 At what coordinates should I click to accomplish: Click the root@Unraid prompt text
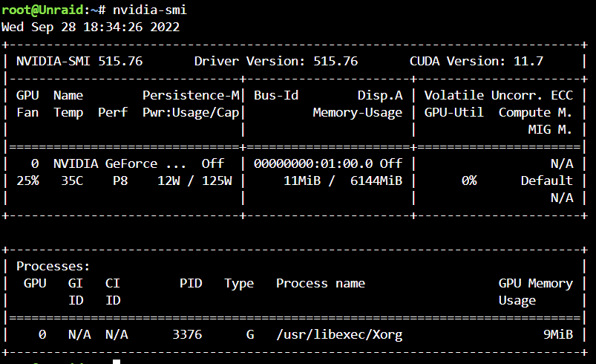pos(42,10)
